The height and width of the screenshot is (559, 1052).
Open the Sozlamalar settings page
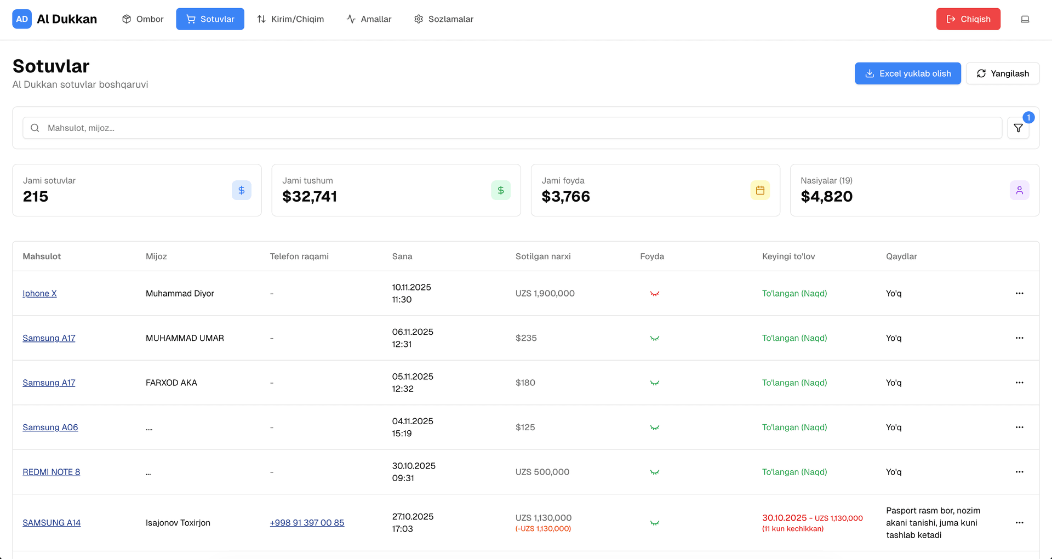pos(443,19)
